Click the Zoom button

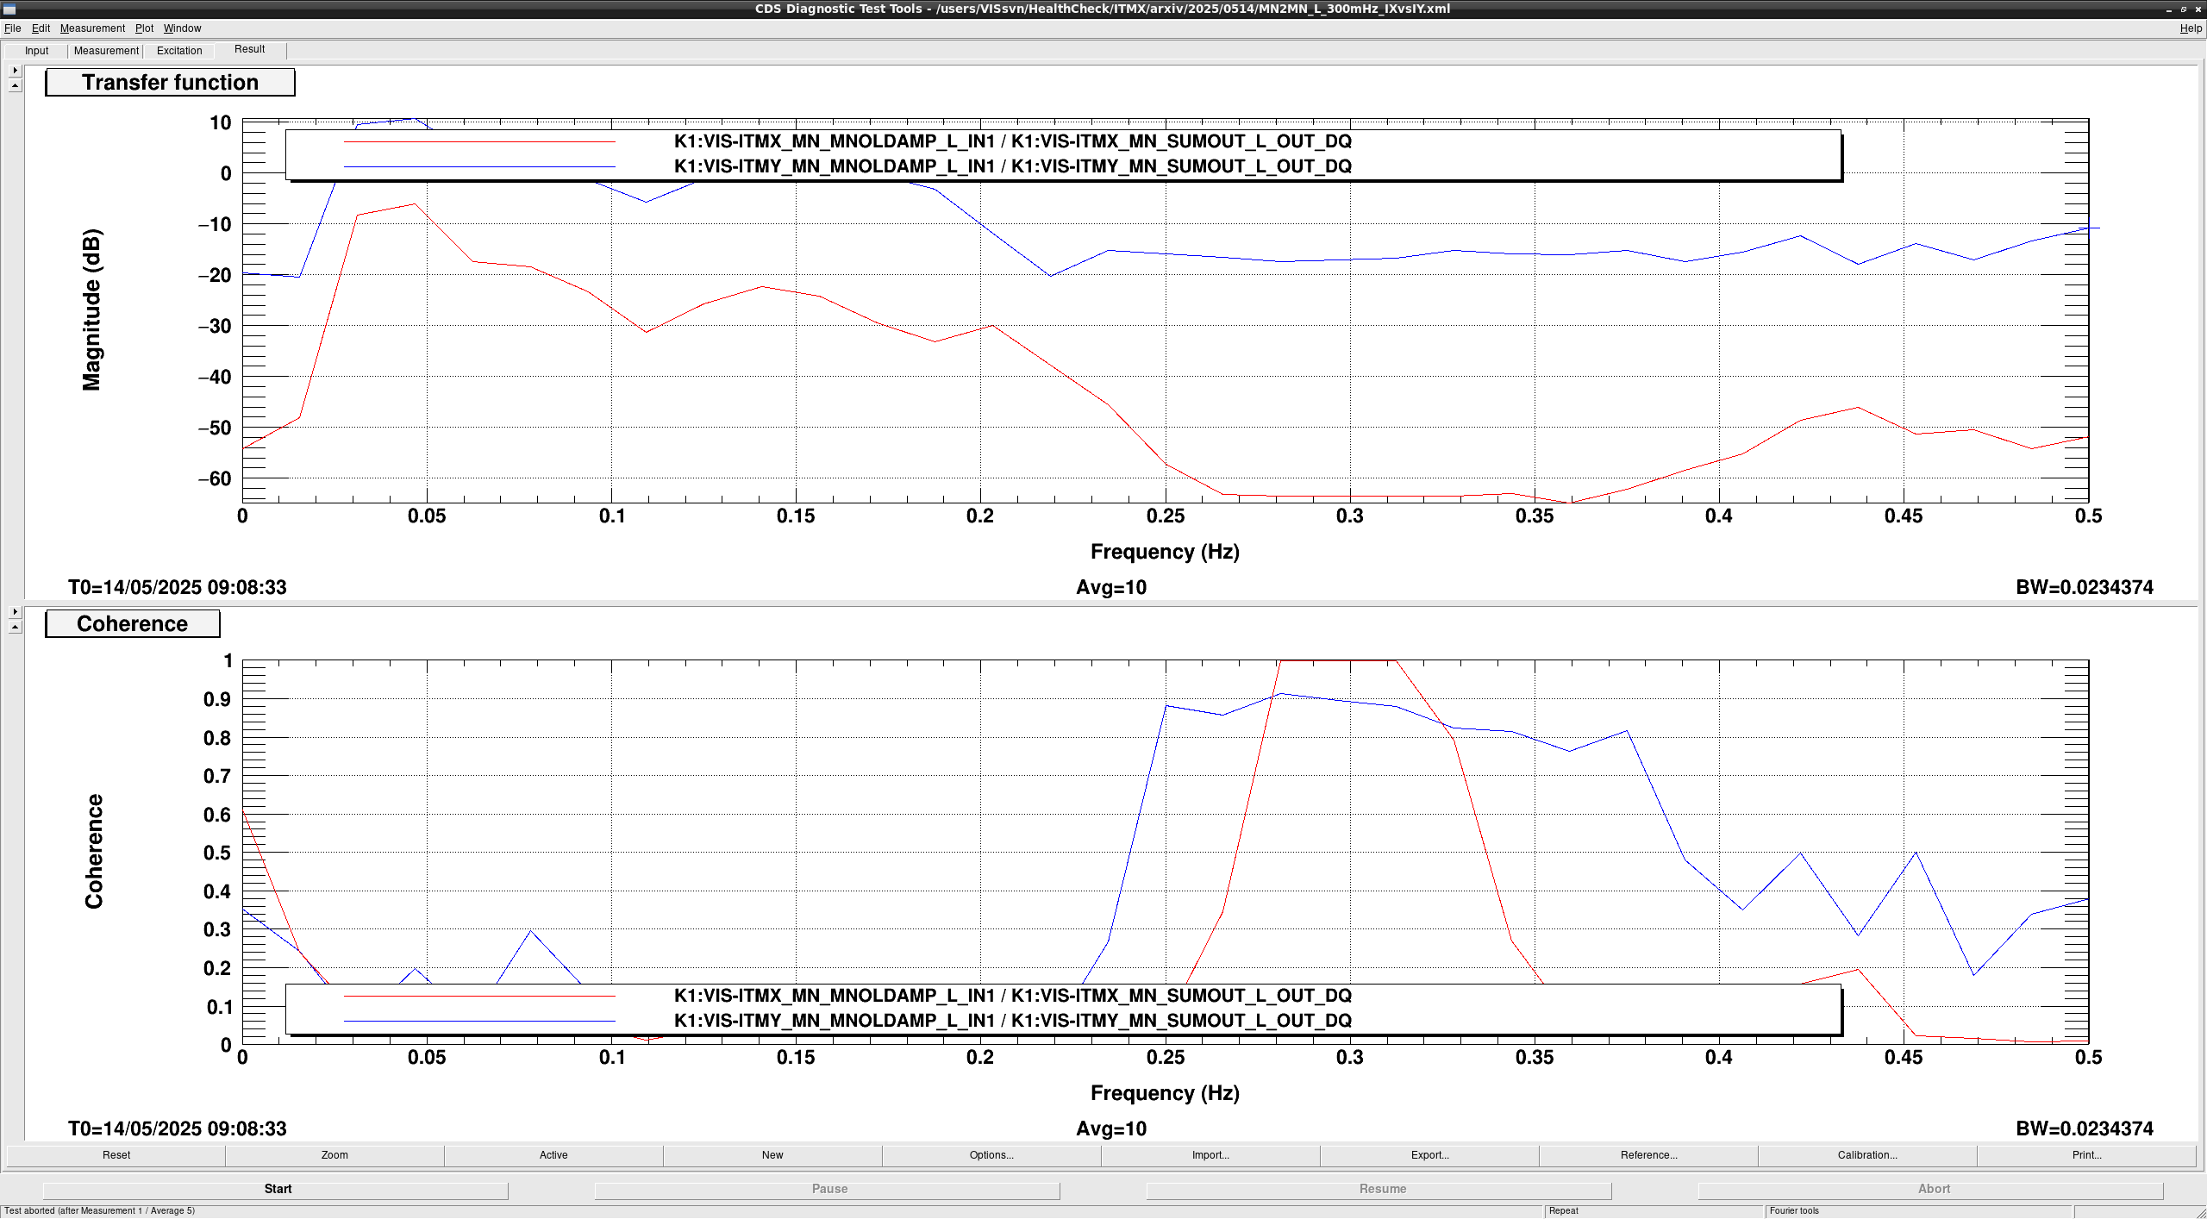pyautogui.click(x=334, y=1155)
